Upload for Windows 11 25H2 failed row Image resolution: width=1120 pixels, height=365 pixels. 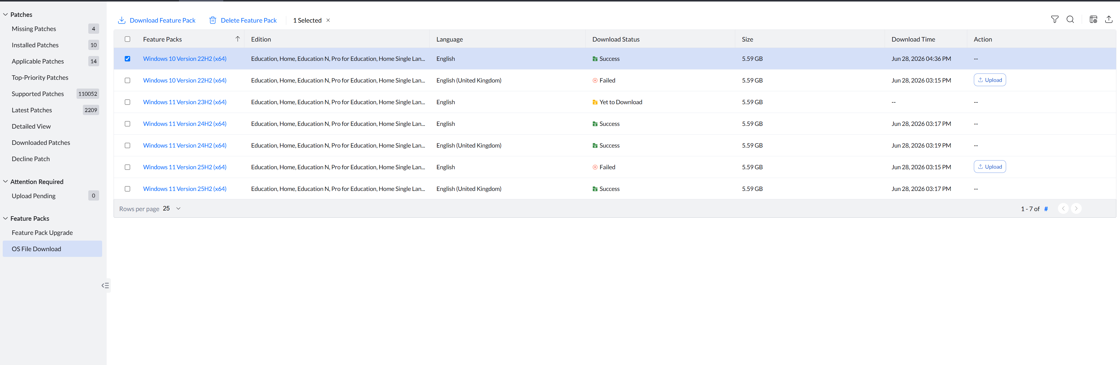click(x=990, y=167)
